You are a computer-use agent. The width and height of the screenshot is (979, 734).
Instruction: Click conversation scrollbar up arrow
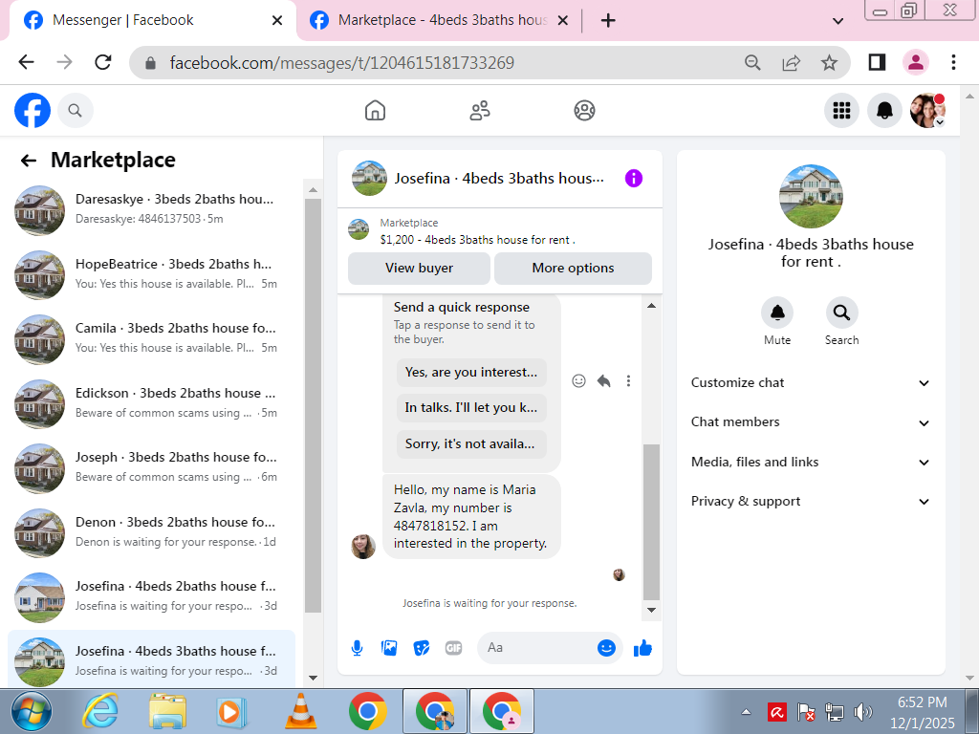pos(651,306)
